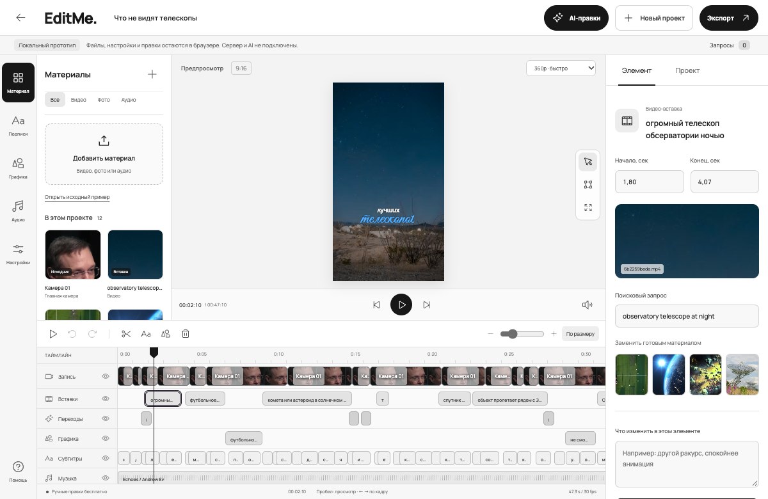Viewport: 768px width, 499px height.
Task: Click the Экспорт button
Action: pos(728,18)
